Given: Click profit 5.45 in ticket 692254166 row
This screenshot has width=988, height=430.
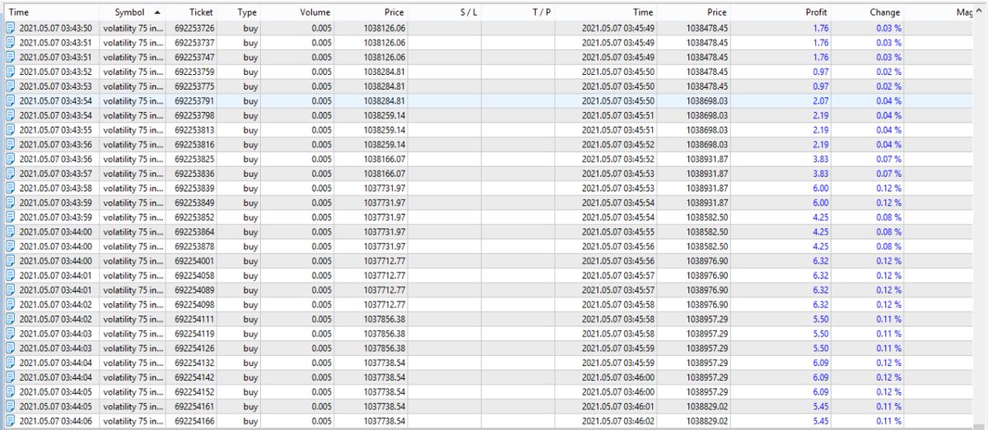Looking at the screenshot, I should tap(819, 422).
